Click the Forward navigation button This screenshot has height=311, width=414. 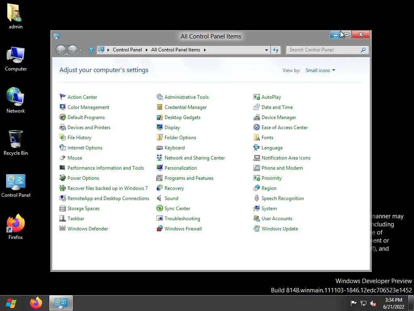pyautogui.click(x=73, y=50)
